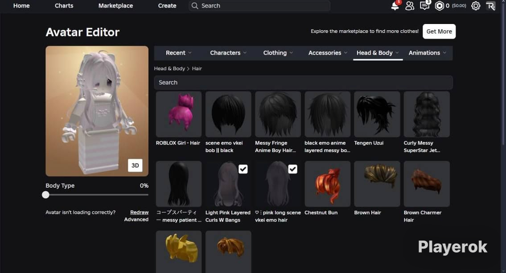Click Head & Body in the breadcrumb

pyautogui.click(x=169, y=68)
